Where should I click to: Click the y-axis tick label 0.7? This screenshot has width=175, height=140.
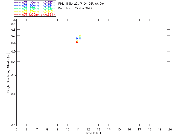13,36
